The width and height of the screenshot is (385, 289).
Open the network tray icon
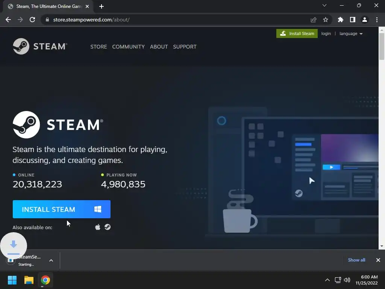coord(338,280)
